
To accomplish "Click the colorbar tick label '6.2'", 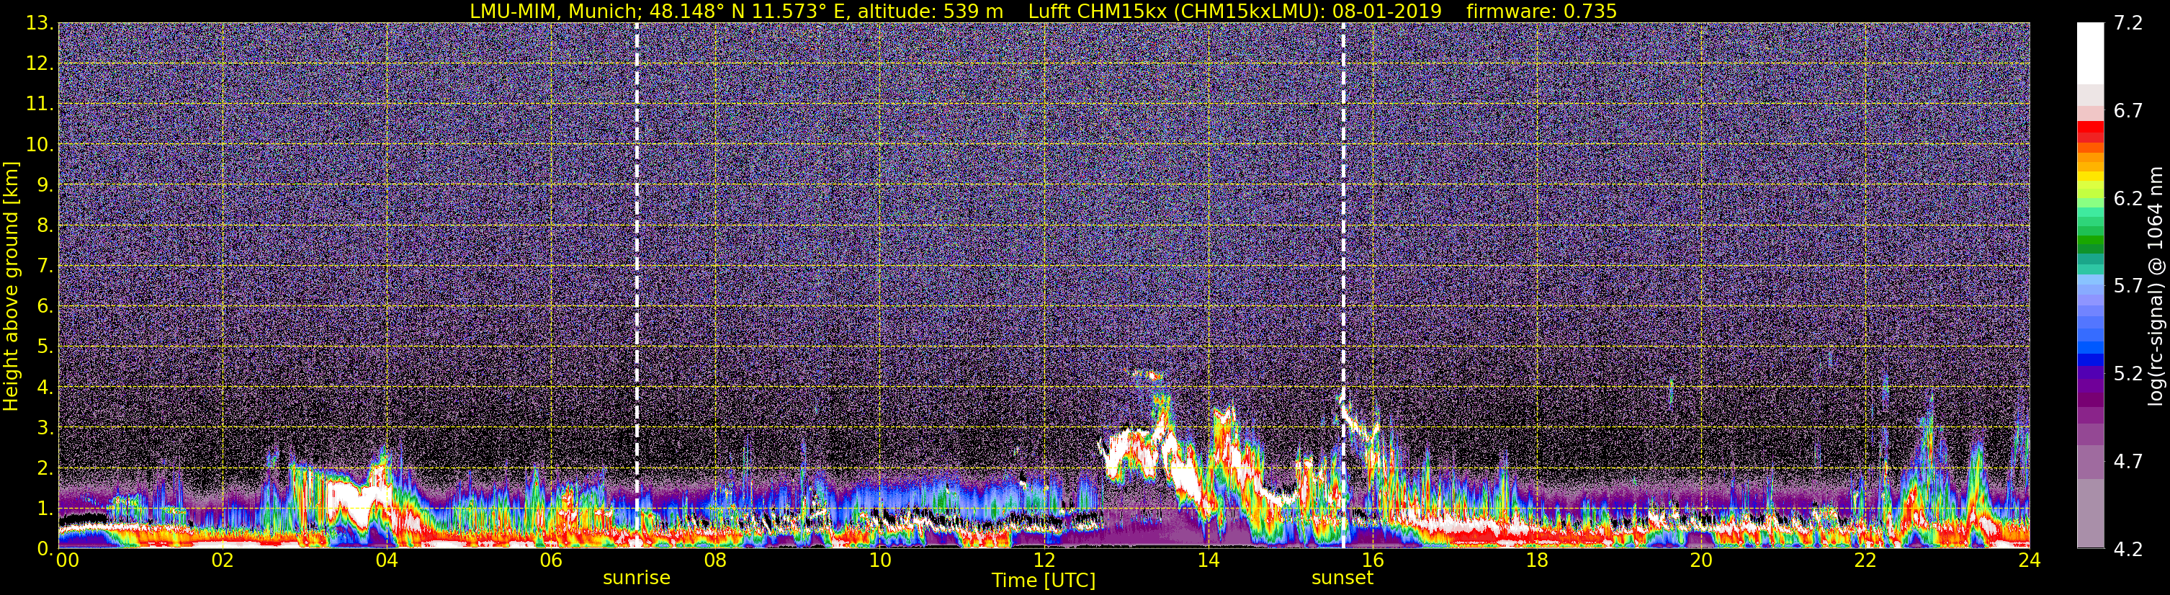I will click(2129, 199).
